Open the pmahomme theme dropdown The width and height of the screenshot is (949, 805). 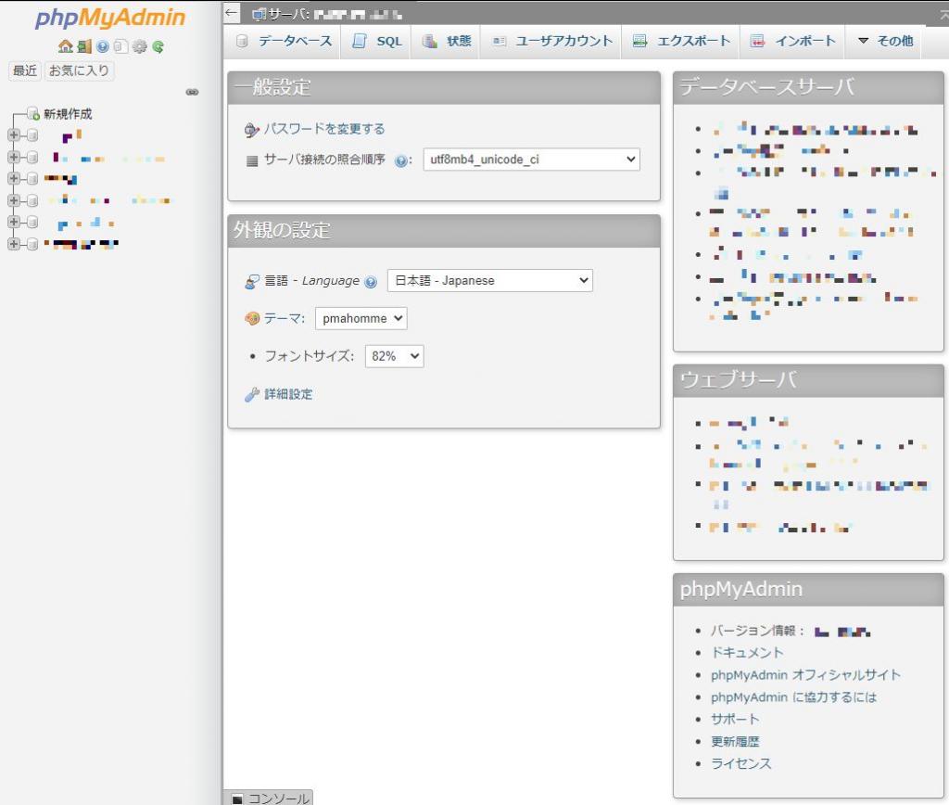(361, 319)
